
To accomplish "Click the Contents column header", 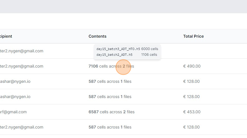I will (x=97, y=36).
